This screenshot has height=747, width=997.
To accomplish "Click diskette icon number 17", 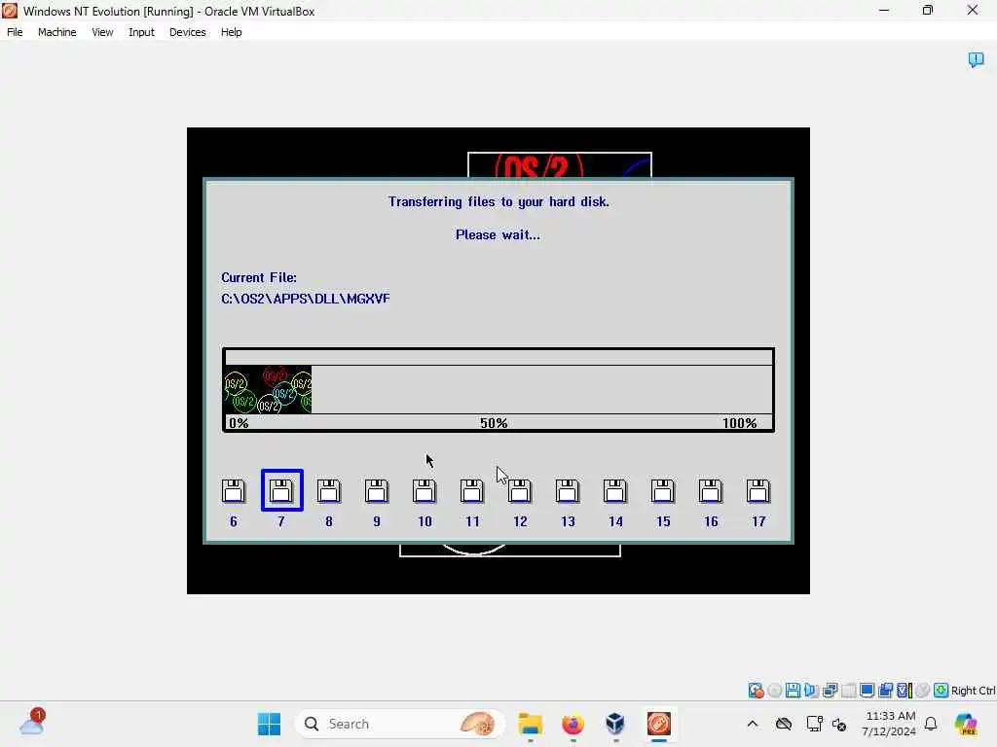I will pos(757,491).
